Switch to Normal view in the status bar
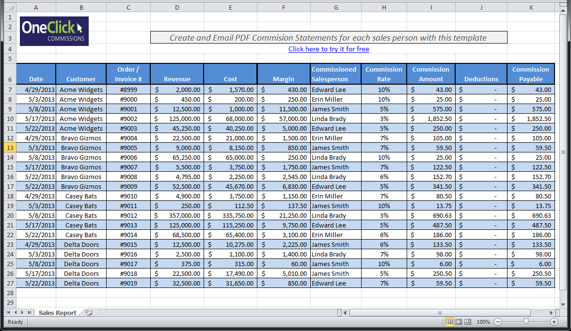Viewport: 571px width, 331px height. pyautogui.click(x=450, y=322)
